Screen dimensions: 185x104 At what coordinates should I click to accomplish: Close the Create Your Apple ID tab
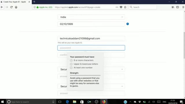click(x=29, y=2)
